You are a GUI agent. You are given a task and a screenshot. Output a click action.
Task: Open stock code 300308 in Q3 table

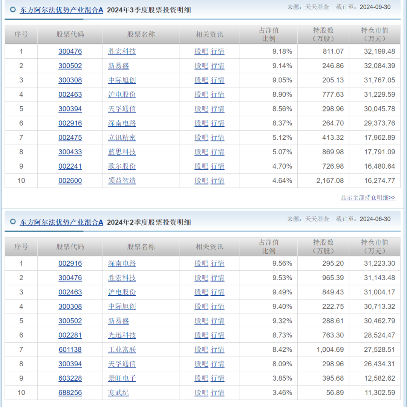70,80
